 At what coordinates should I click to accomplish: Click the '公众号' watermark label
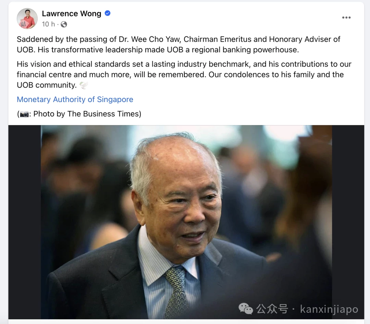[x=272, y=309]
